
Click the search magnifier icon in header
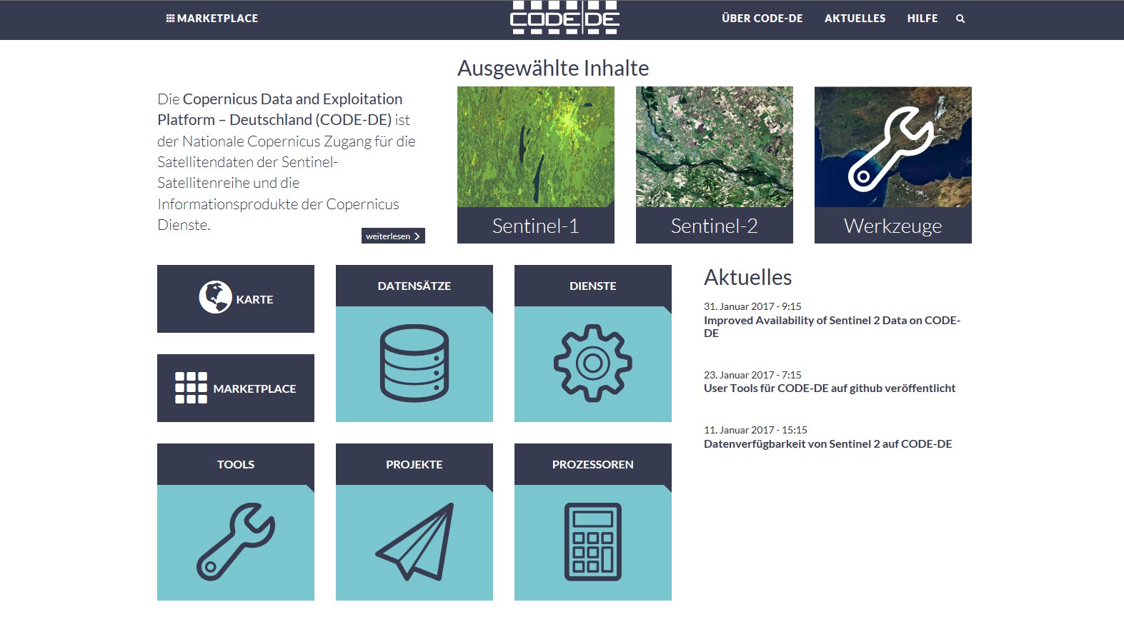[960, 19]
